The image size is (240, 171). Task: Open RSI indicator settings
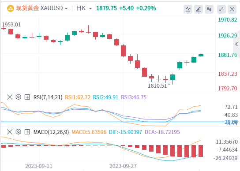pyautogui.click(x=19, y=97)
